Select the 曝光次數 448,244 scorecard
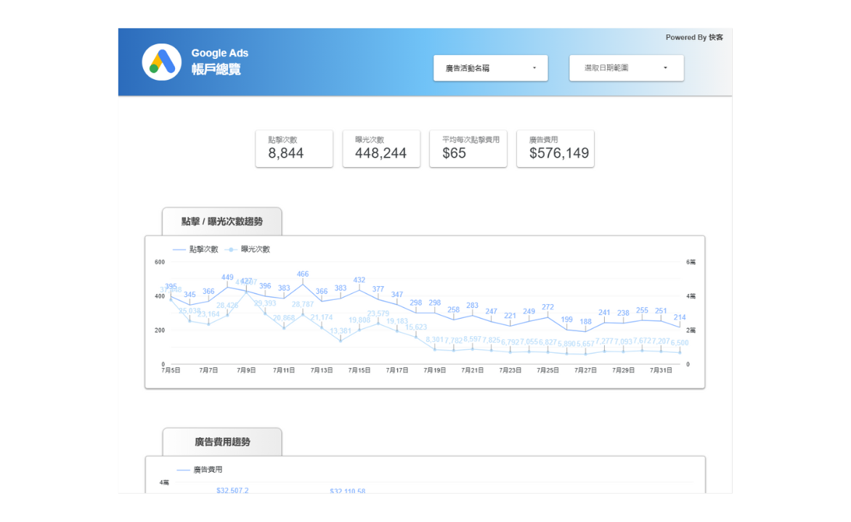The height and width of the screenshot is (522, 851). [381, 149]
